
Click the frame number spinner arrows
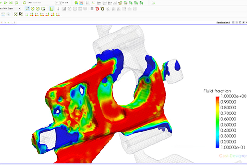point(61,2)
